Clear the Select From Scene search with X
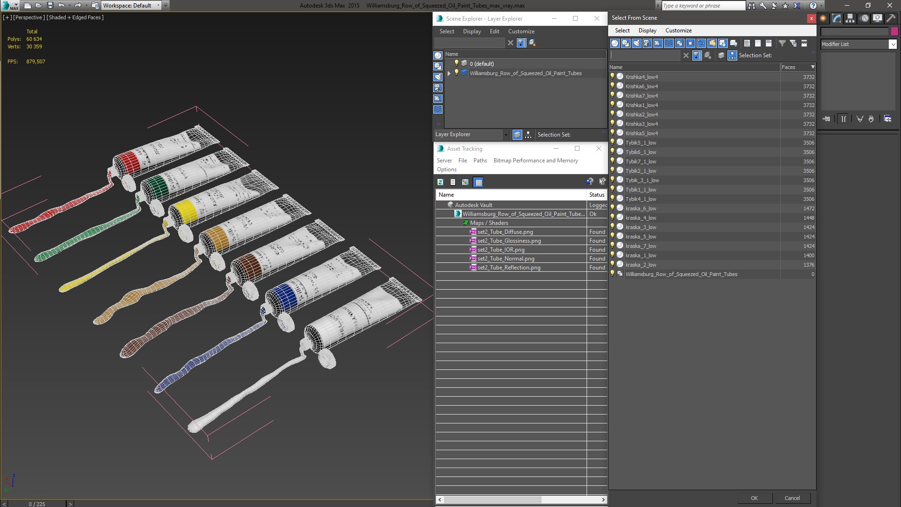 tap(686, 55)
